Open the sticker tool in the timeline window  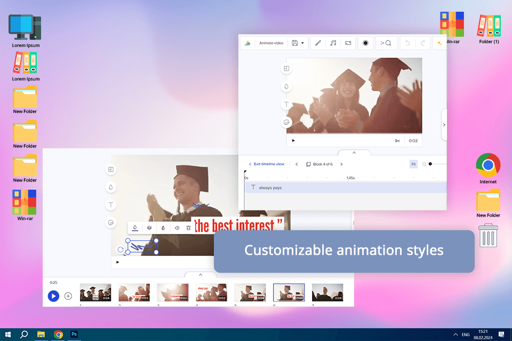(x=286, y=123)
